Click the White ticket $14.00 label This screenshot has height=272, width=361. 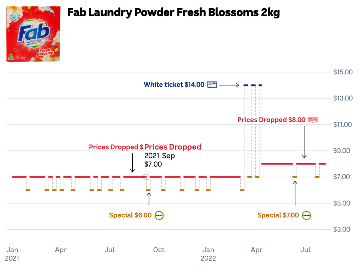(174, 85)
